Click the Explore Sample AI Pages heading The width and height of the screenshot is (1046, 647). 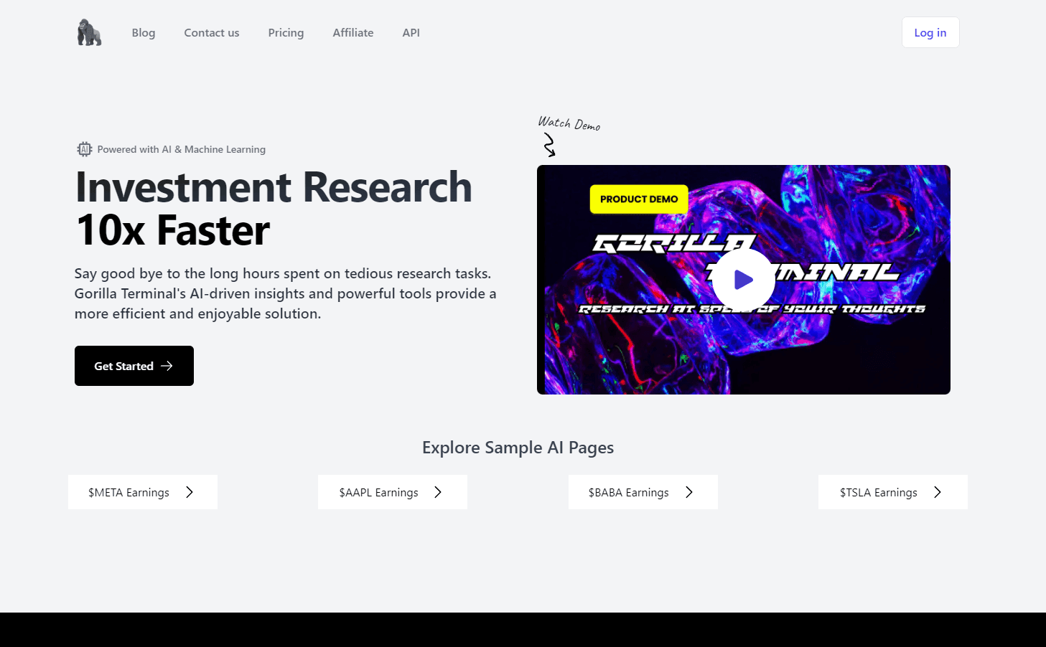pyautogui.click(x=518, y=448)
